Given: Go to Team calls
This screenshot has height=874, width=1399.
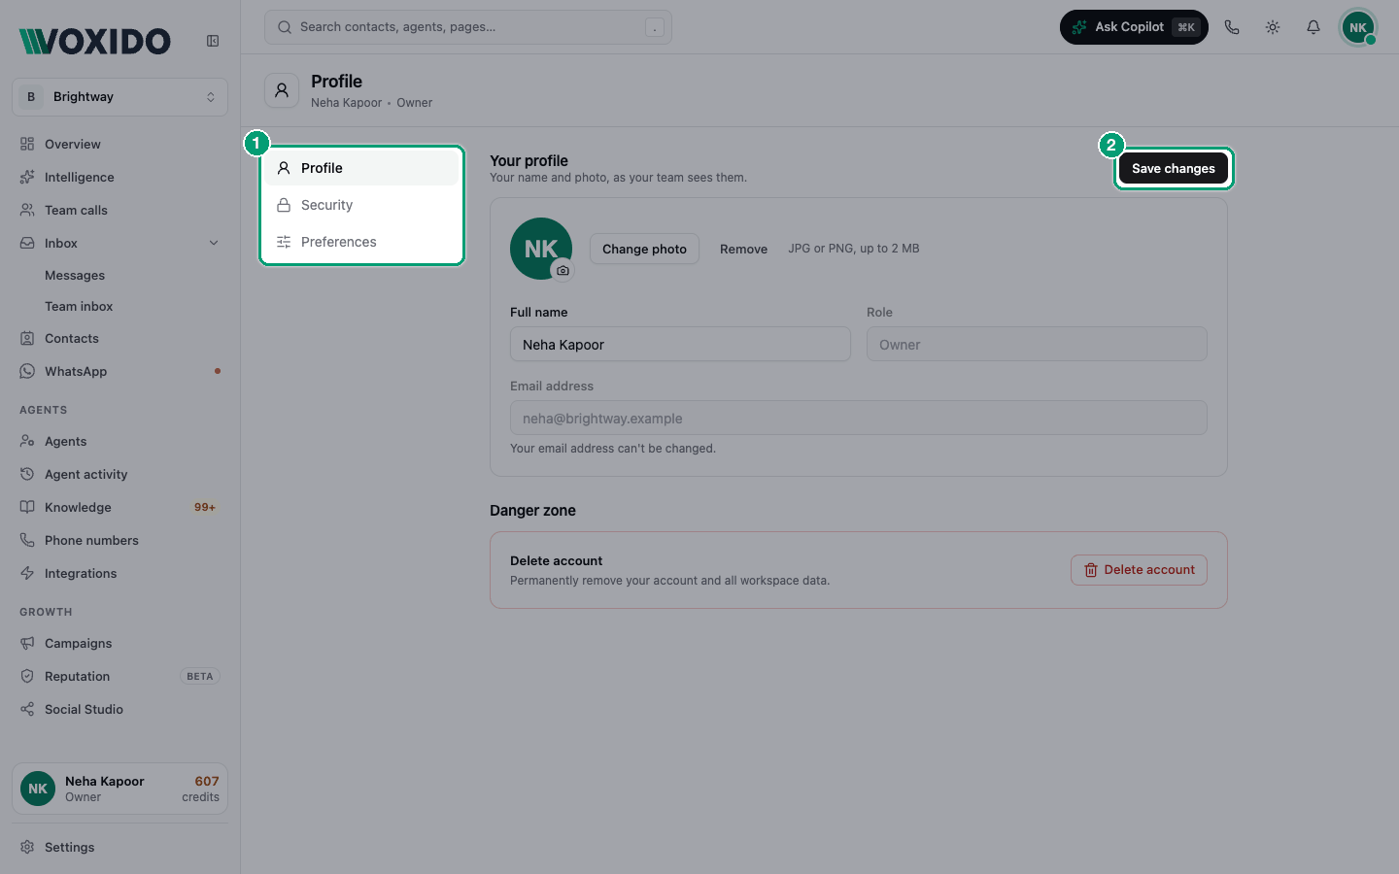Looking at the screenshot, I should (x=119, y=210).
